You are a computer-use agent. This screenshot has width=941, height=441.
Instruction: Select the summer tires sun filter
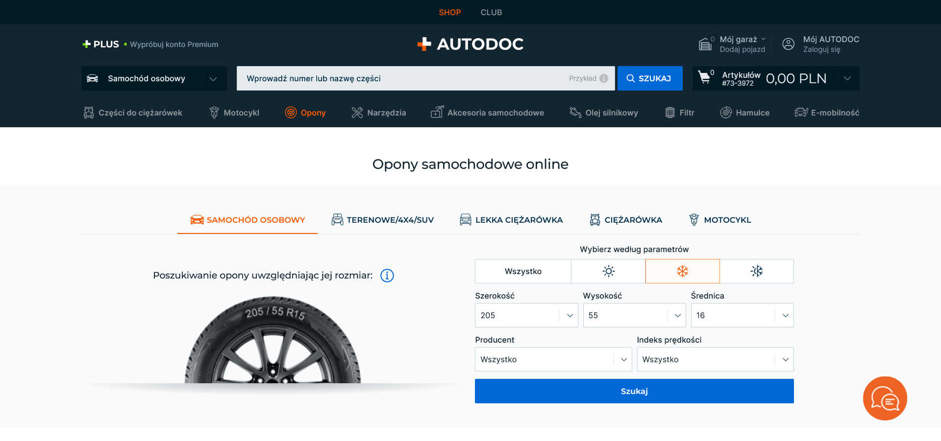tap(608, 271)
